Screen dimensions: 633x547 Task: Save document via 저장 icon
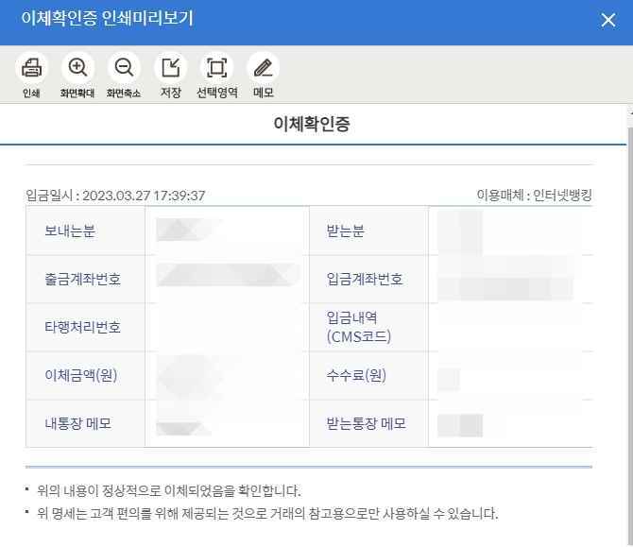click(170, 68)
